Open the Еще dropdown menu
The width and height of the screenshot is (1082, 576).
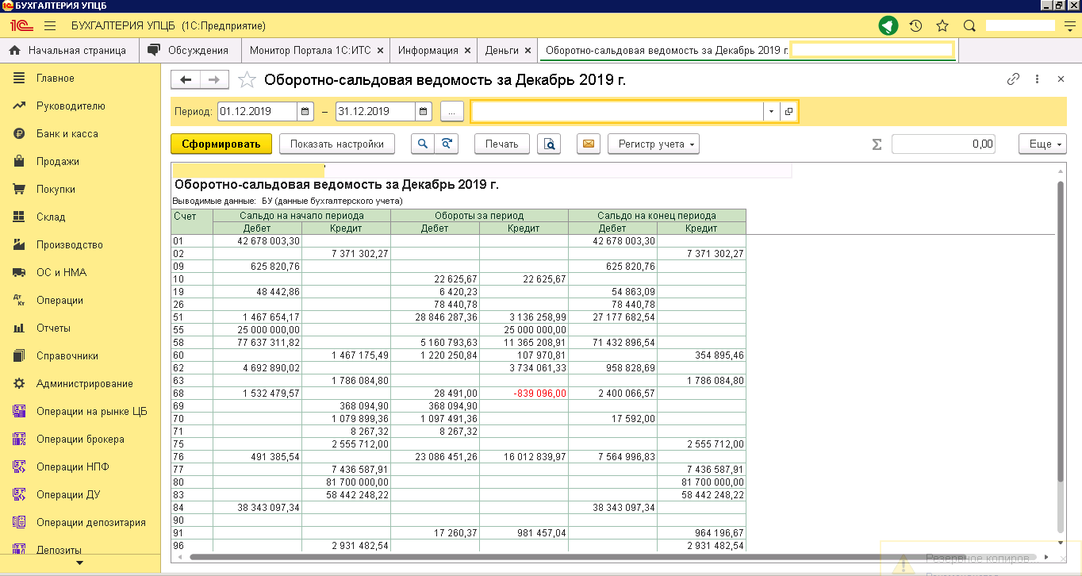1042,144
